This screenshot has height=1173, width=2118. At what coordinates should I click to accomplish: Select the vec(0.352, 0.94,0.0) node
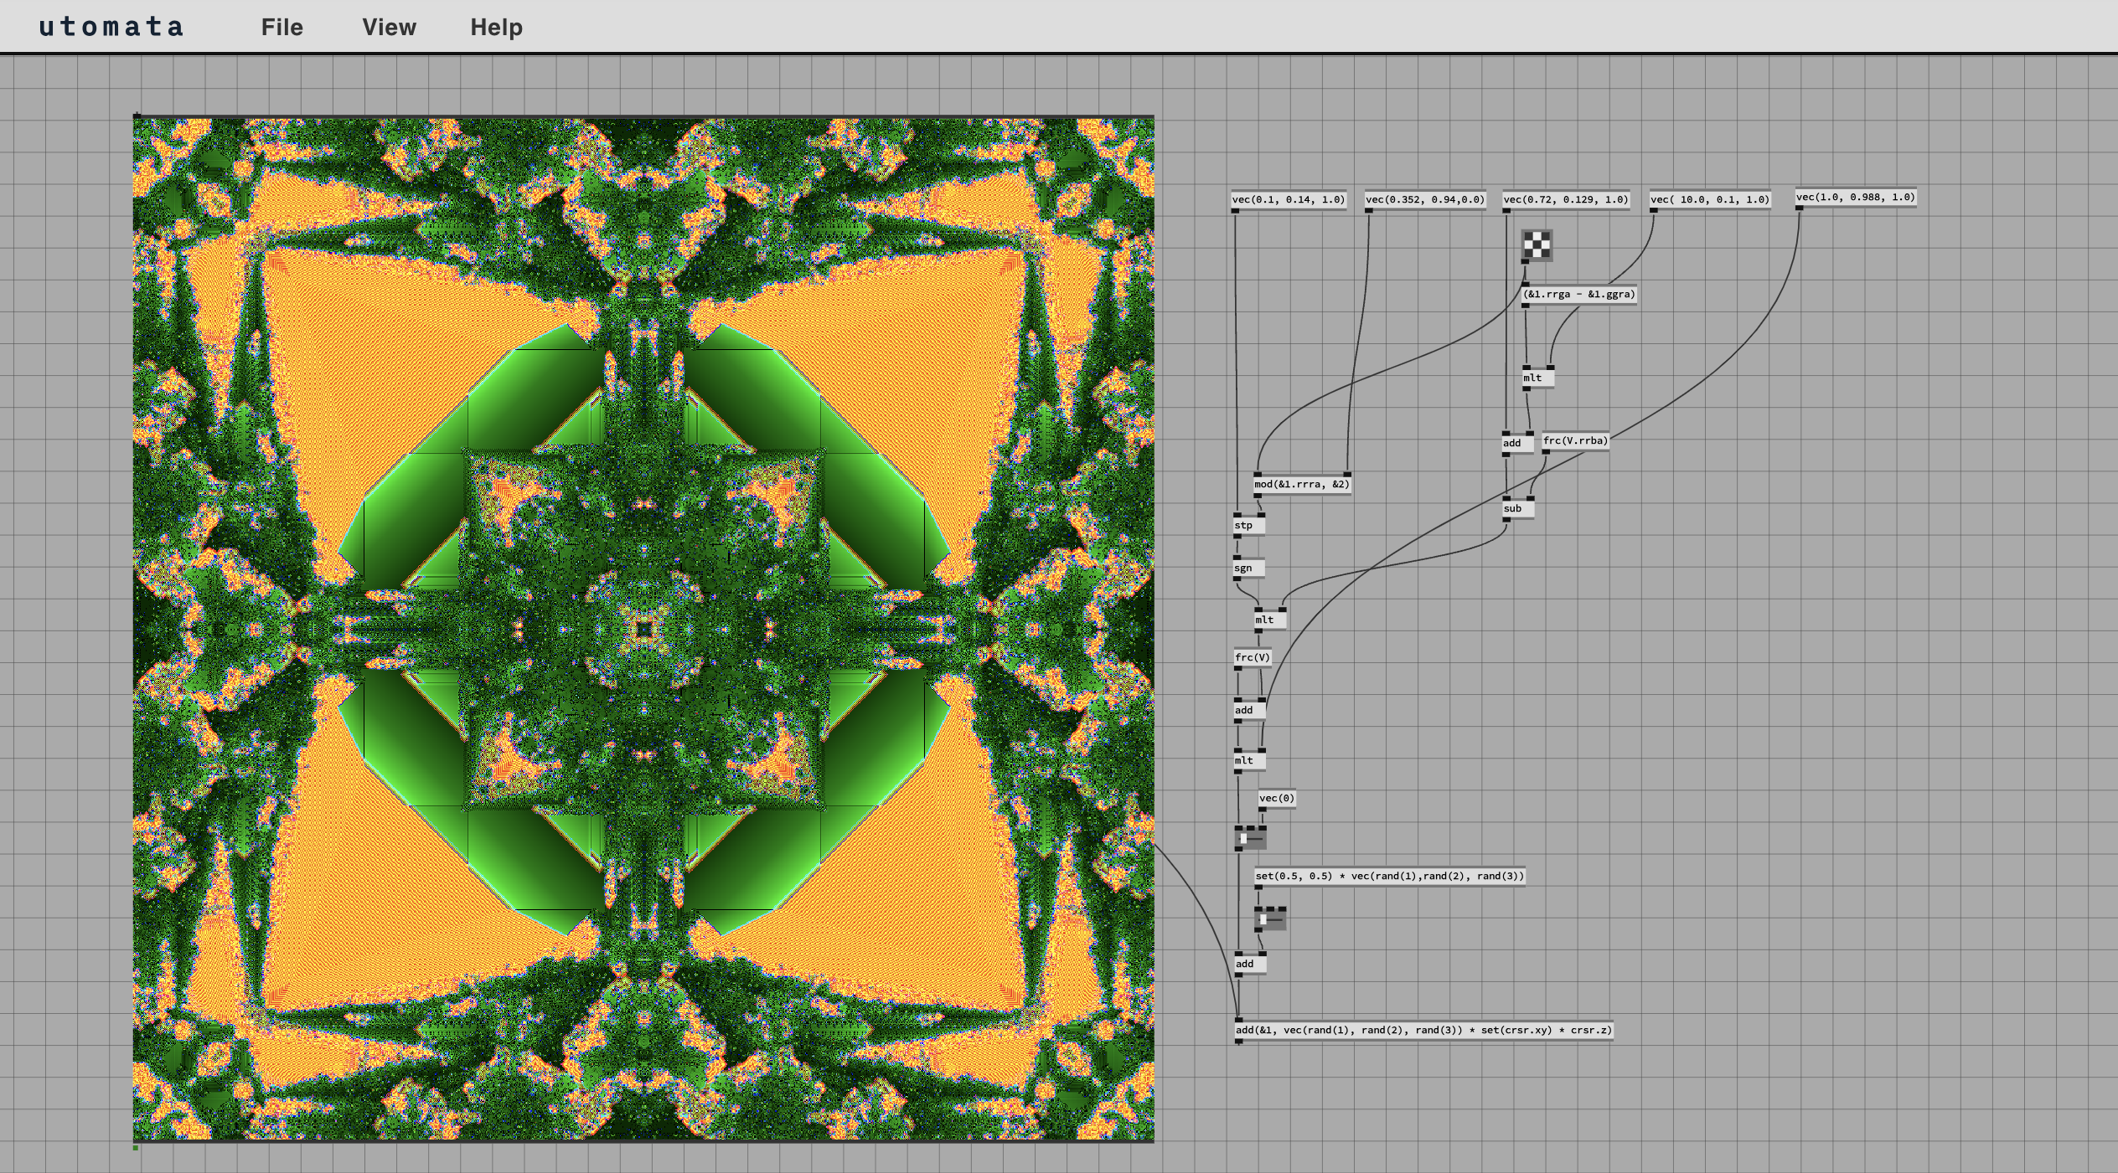coord(1424,199)
